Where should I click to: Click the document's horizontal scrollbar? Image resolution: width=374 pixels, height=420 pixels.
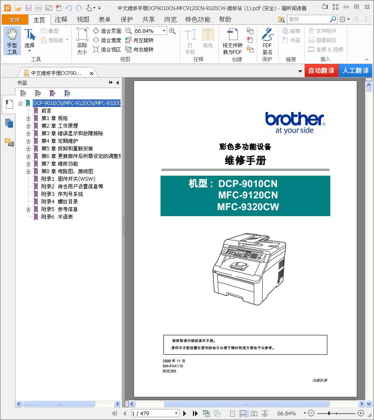pyautogui.click(x=246, y=404)
